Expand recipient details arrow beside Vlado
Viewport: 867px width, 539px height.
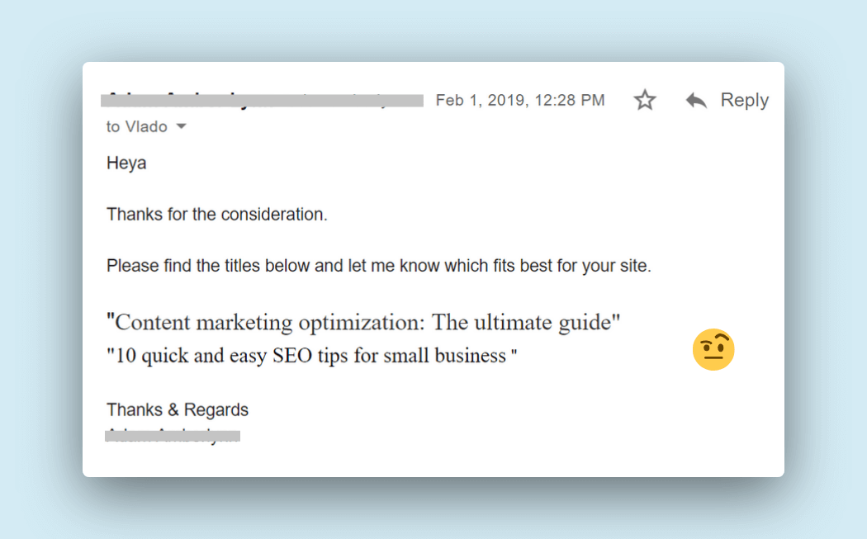[x=182, y=127]
